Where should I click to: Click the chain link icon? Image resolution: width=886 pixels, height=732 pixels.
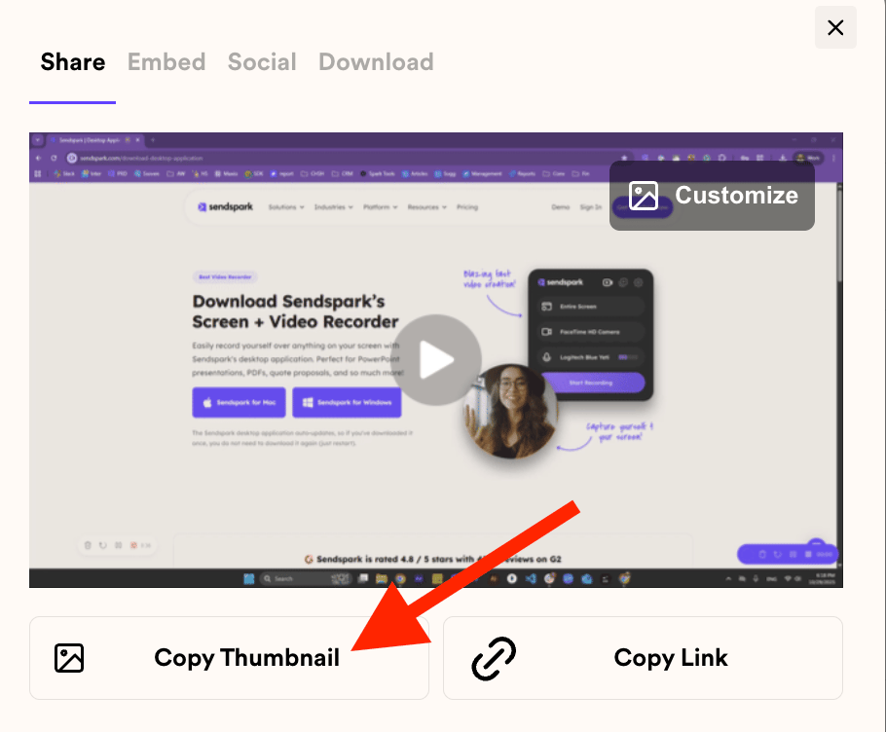point(494,659)
